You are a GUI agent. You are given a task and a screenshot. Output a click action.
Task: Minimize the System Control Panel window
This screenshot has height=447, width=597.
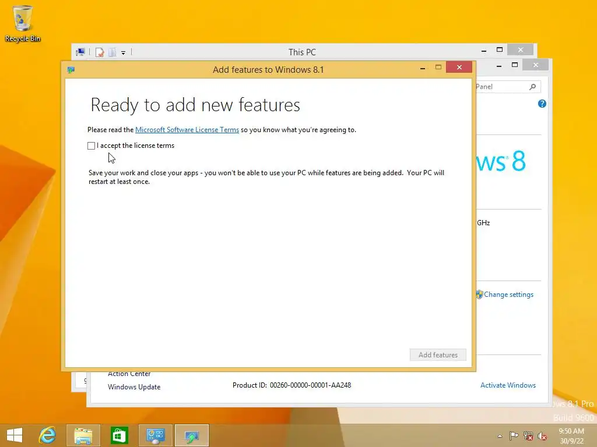[499, 65]
